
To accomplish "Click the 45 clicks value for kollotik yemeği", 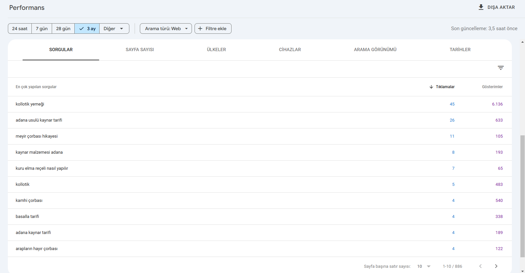I will (452, 104).
